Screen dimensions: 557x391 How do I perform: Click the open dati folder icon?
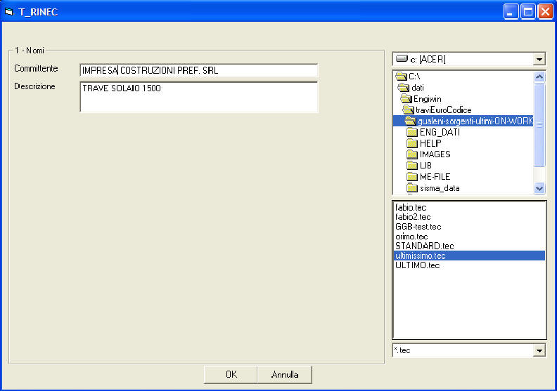click(x=404, y=88)
